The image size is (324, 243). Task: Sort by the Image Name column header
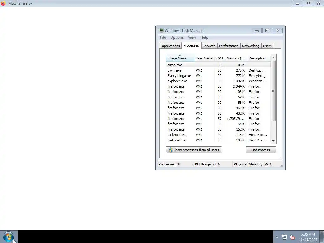(x=180, y=58)
